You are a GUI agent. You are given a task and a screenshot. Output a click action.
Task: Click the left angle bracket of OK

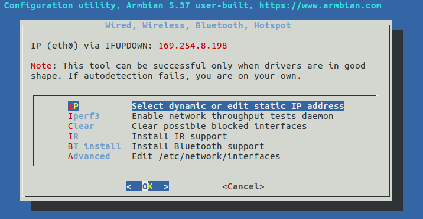129,186
